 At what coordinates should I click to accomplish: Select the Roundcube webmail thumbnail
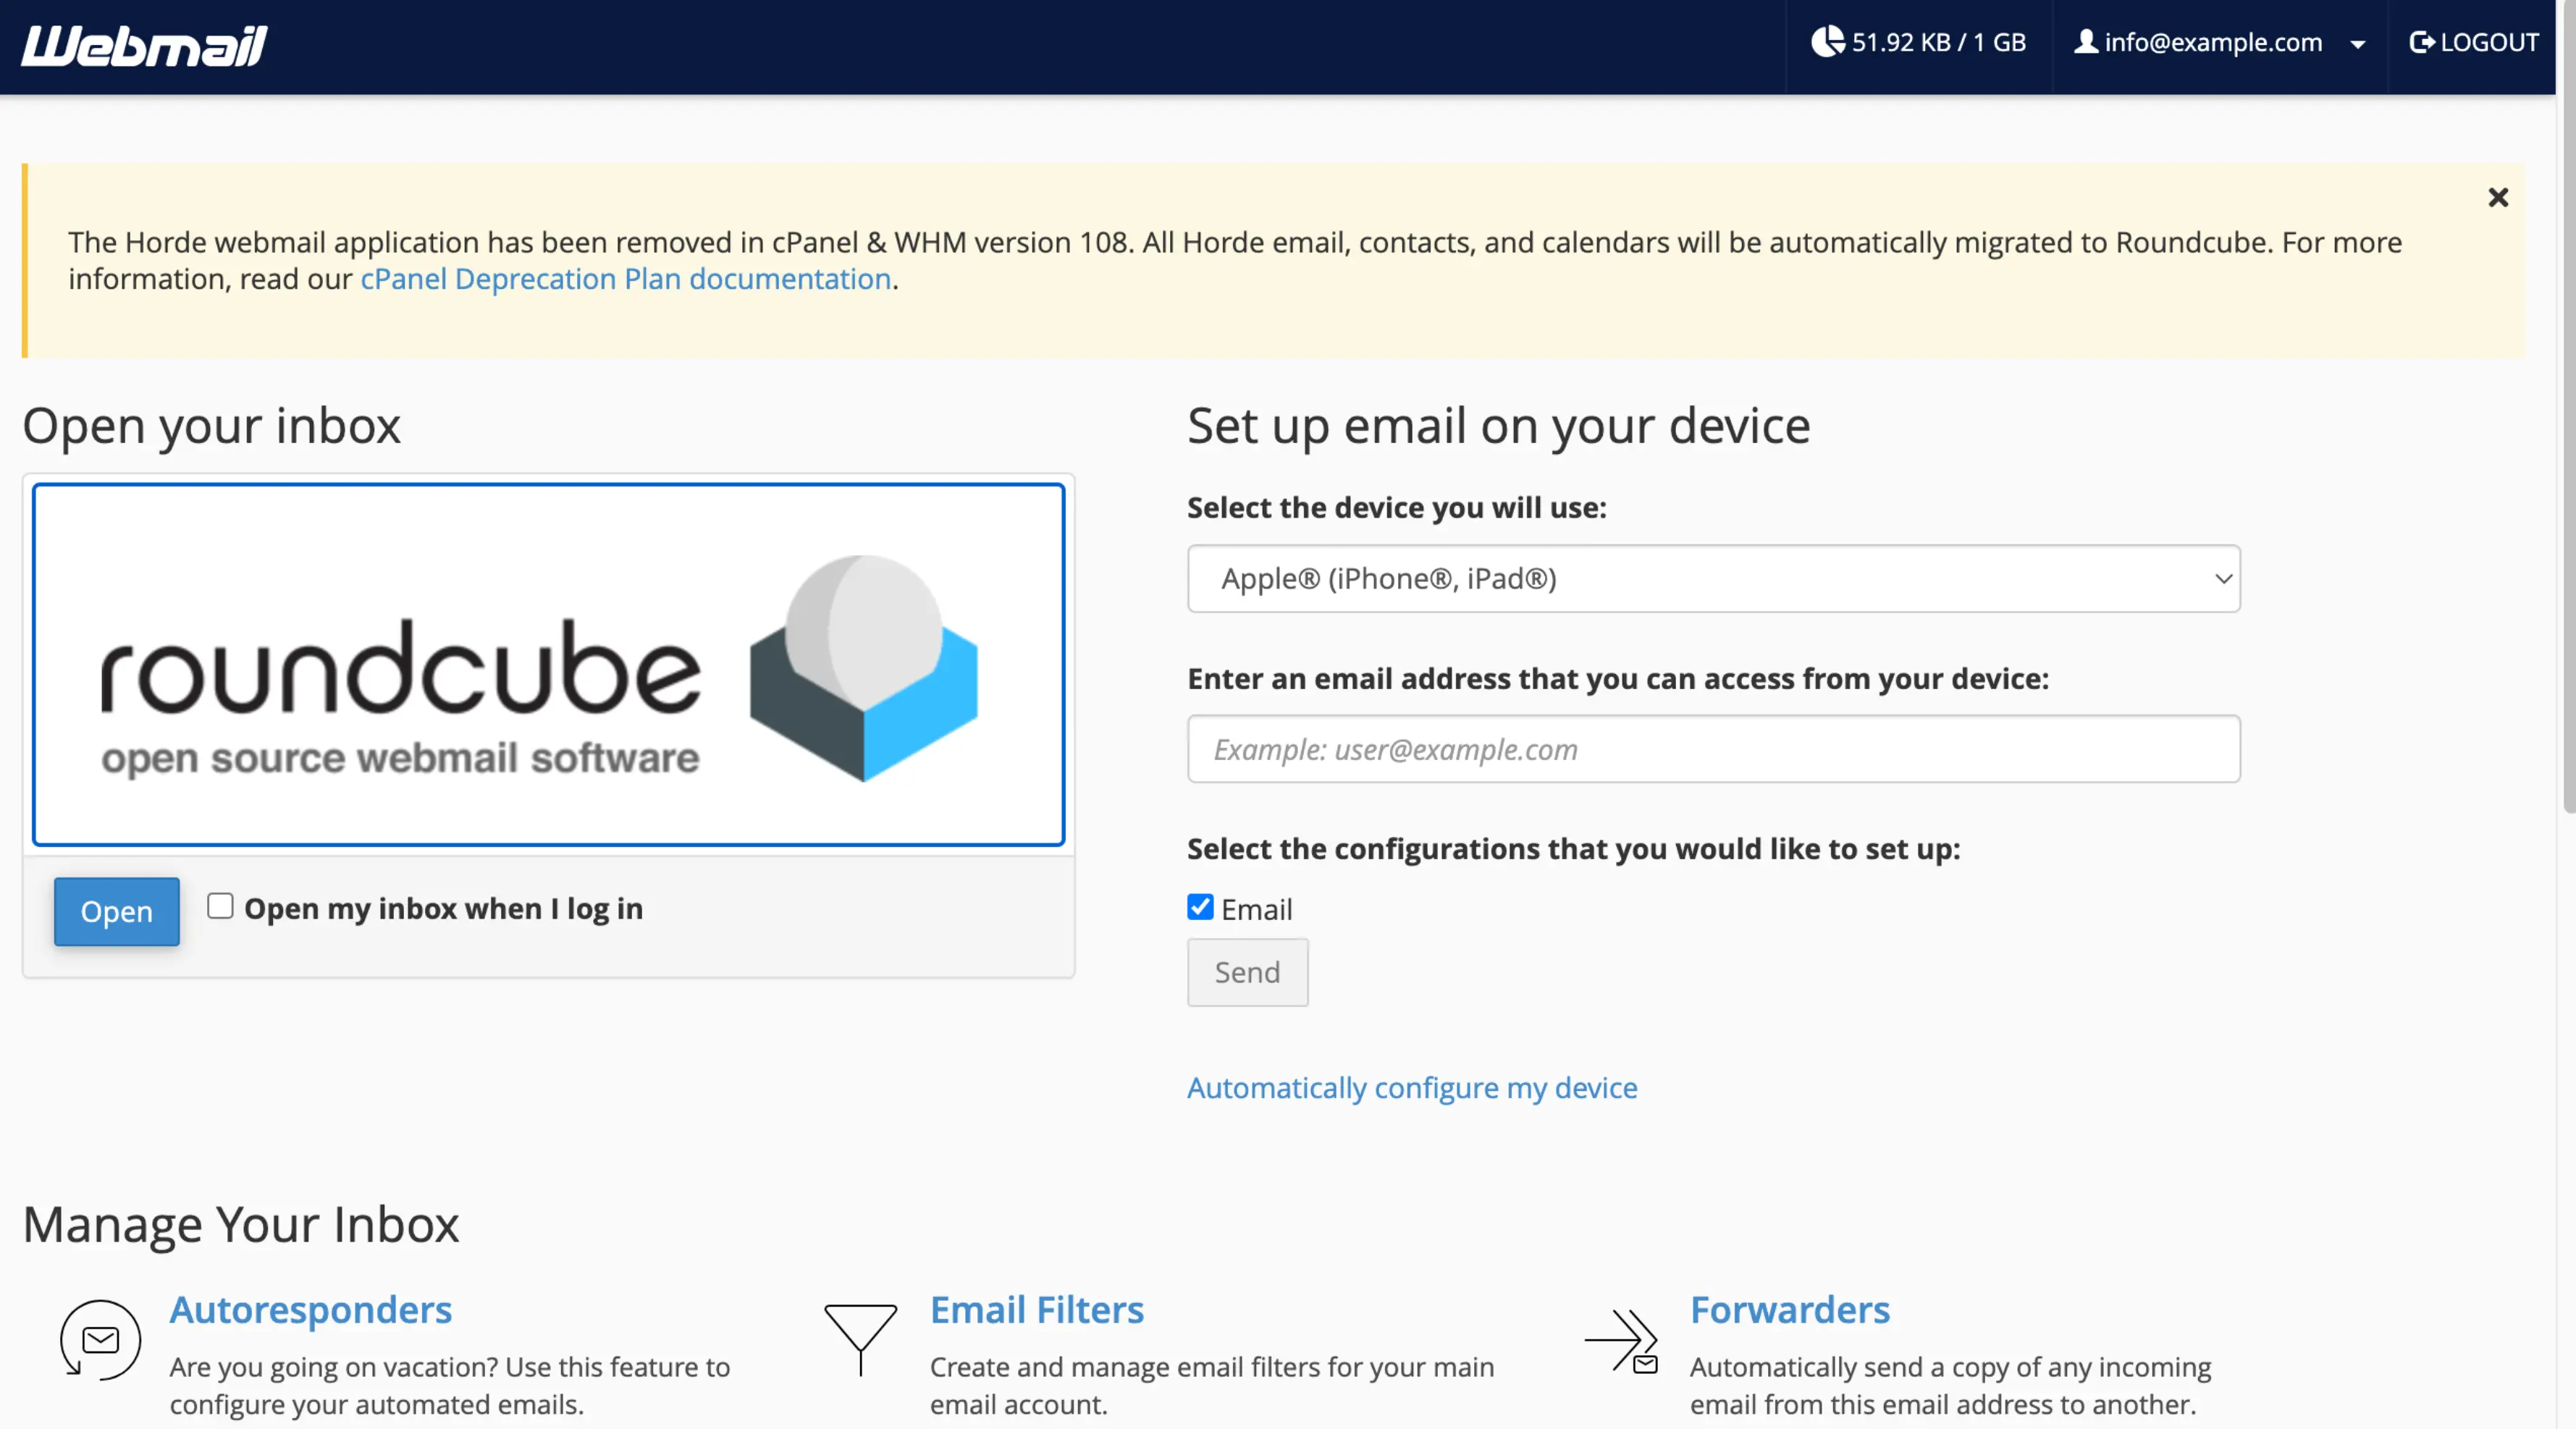point(548,665)
